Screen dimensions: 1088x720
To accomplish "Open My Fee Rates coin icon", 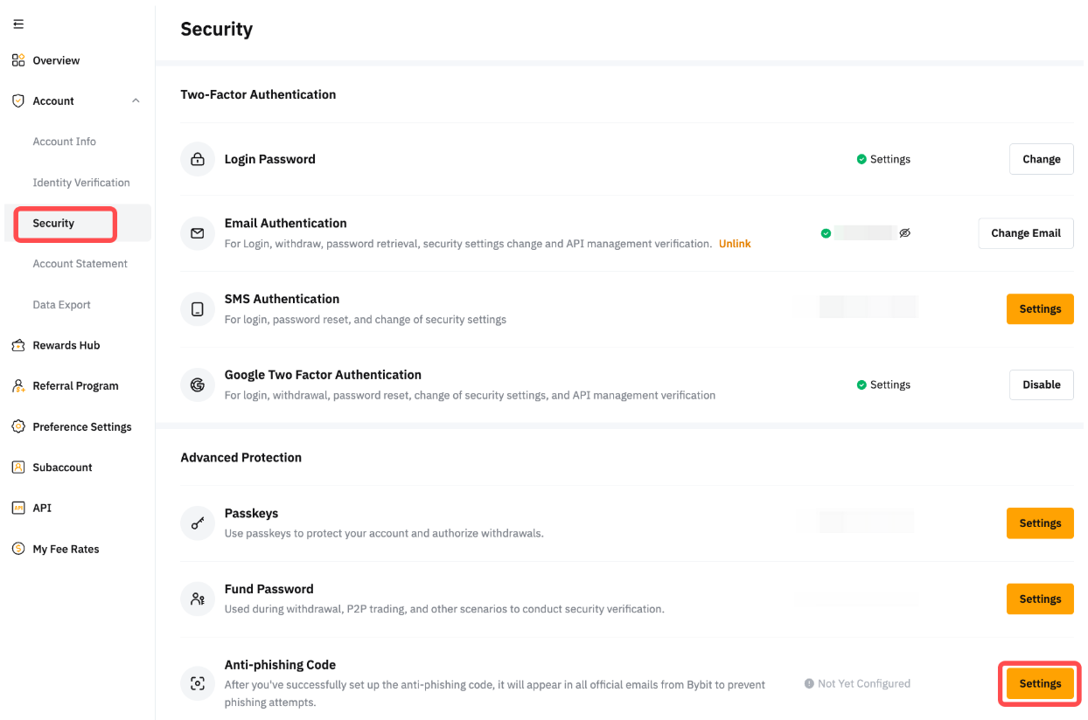I will coord(18,549).
